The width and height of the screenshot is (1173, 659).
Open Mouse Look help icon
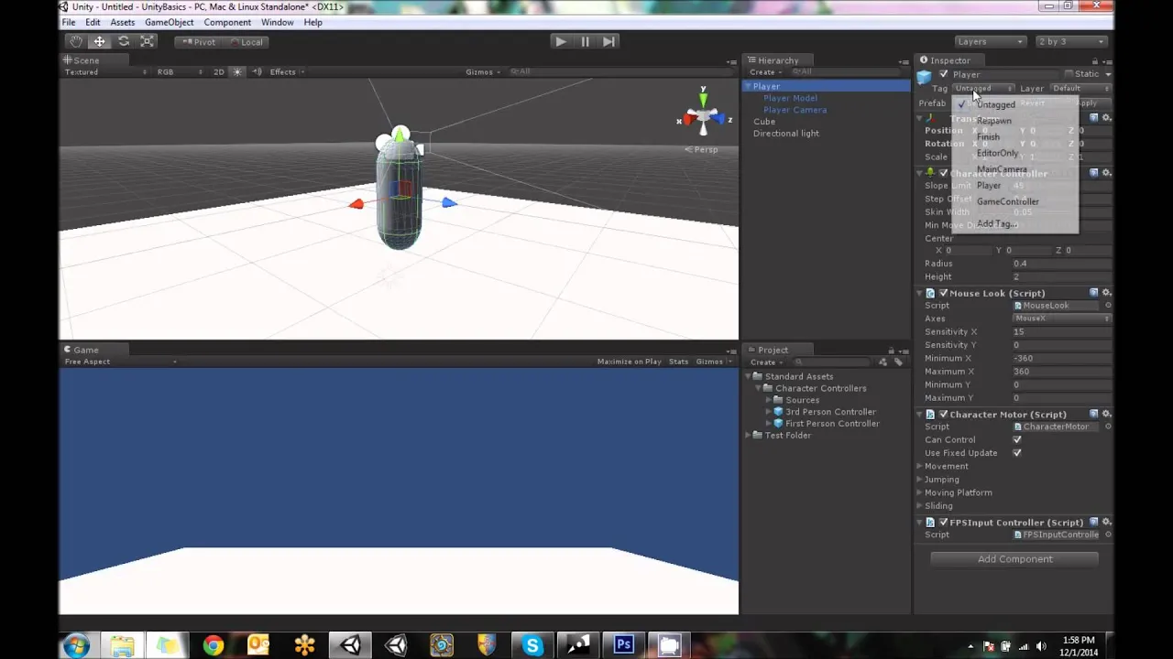[x=1093, y=293]
